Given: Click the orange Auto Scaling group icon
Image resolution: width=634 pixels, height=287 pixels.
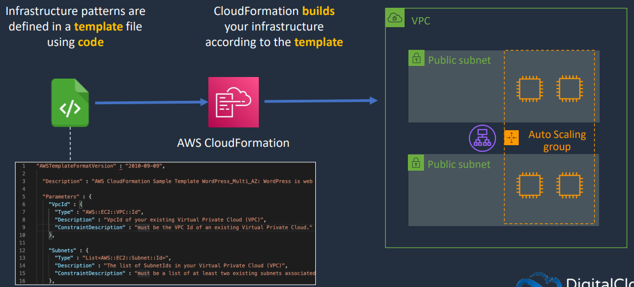Looking at the screenshot, I should (512, 138).
